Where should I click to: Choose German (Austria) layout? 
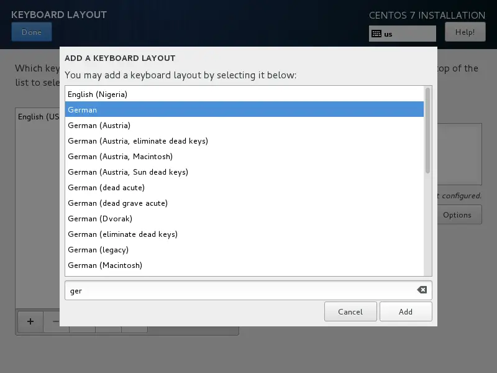244,126
